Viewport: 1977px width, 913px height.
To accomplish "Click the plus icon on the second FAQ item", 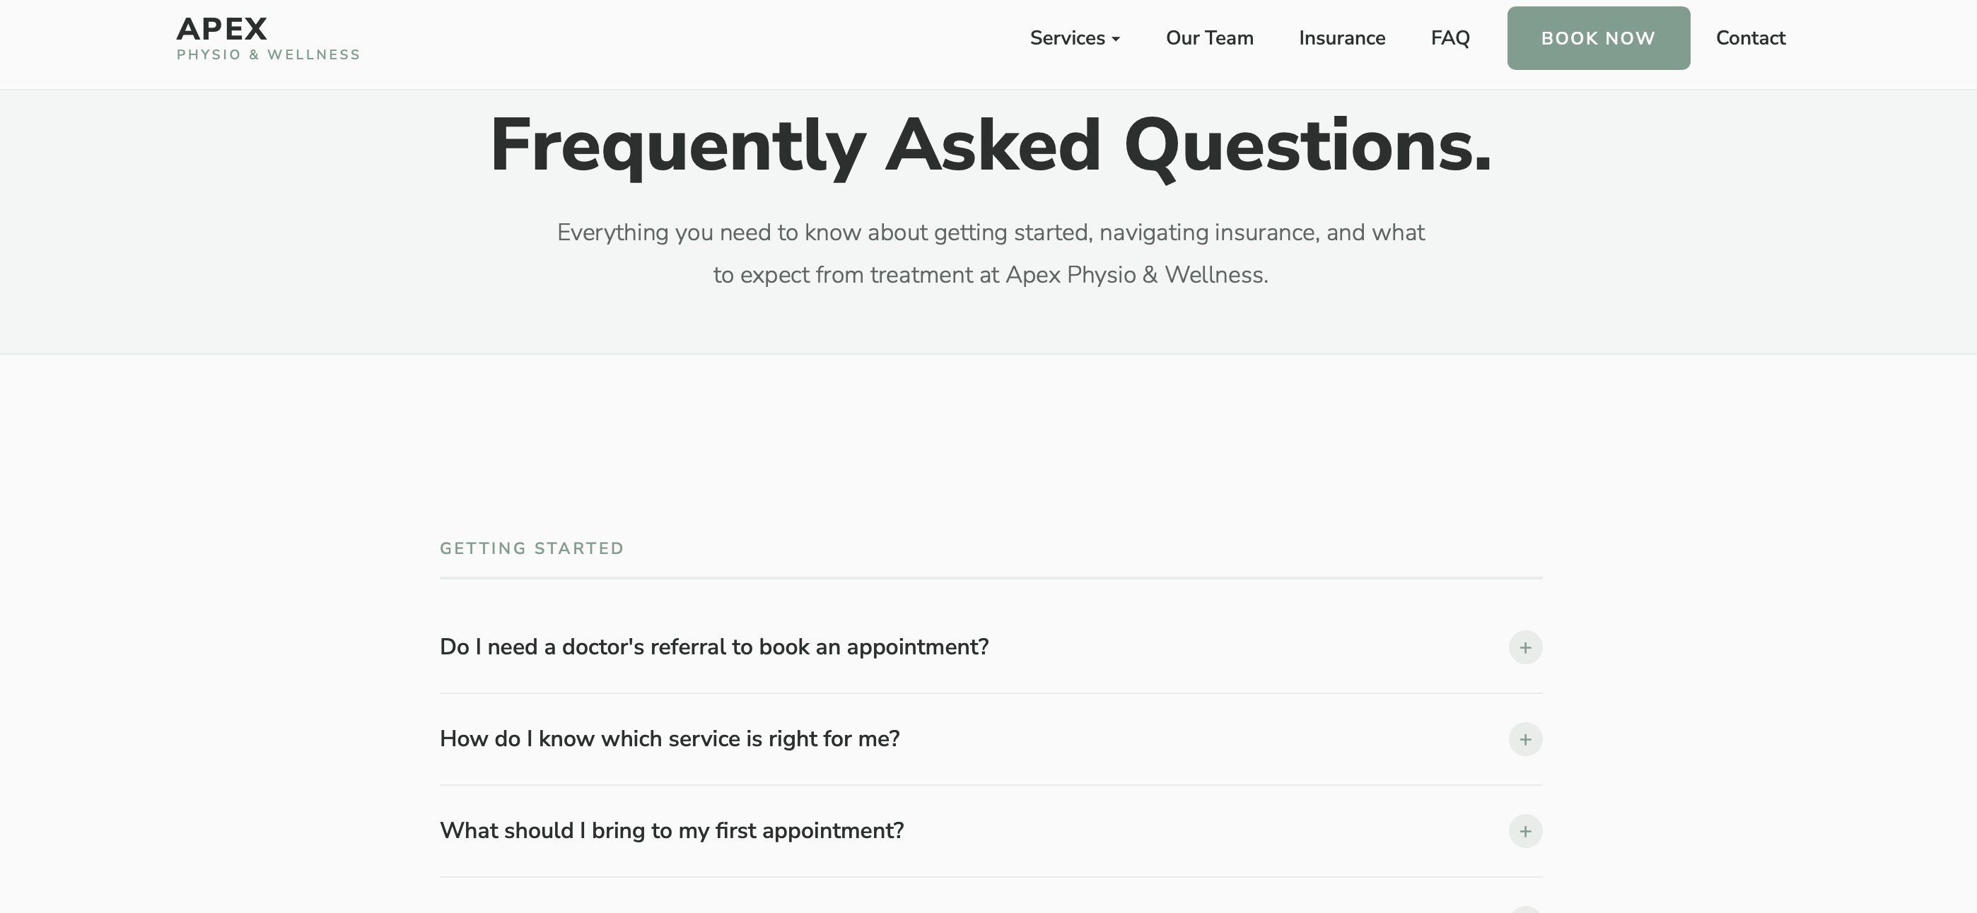I will click(x=1526, y=740).
